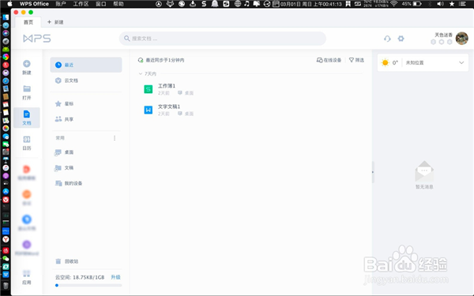Viewport: 474px width, 296px height.
Task: Open the 打开 folder icon in sidebar
Action: coord(27,88)
